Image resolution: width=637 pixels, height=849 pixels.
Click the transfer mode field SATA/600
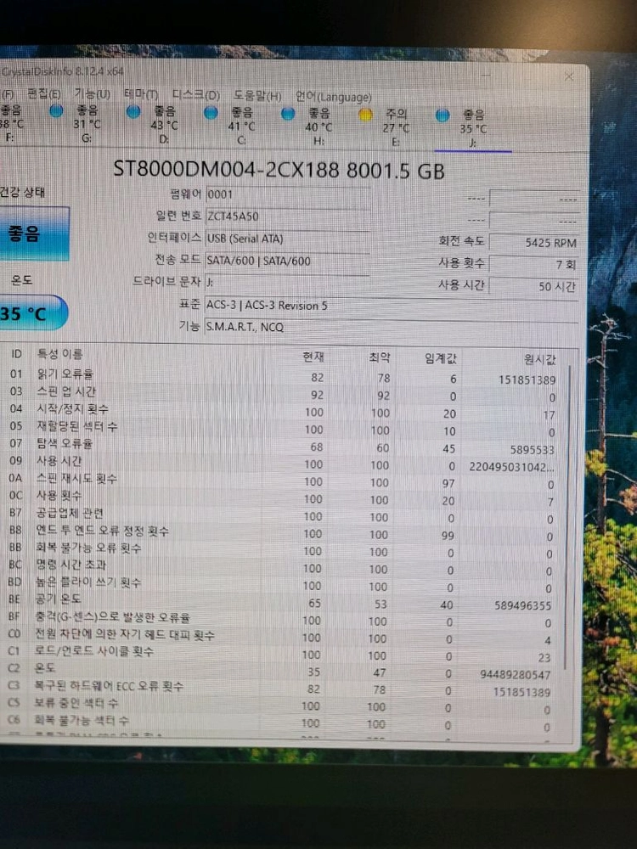[x=288, y=261]
